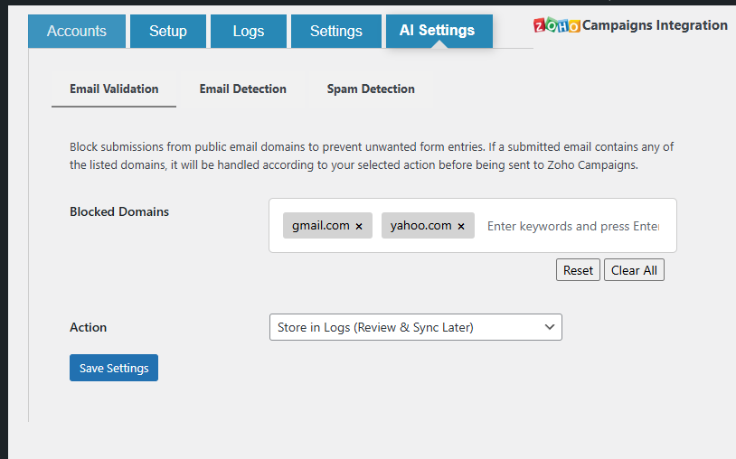The height and width of the screenshot is (459, 736).
Task: Open the Email Detection sub-tab
Action: coord(242,89)
